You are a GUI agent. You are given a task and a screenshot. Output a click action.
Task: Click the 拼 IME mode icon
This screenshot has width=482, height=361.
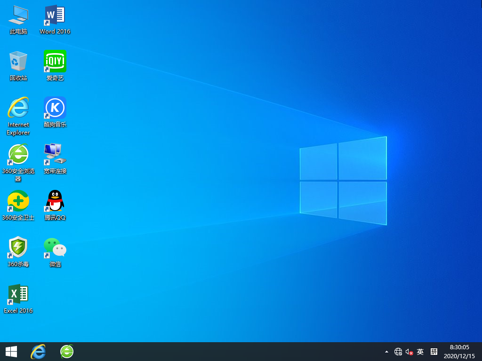pyautogui.click(x=434, y=352)
